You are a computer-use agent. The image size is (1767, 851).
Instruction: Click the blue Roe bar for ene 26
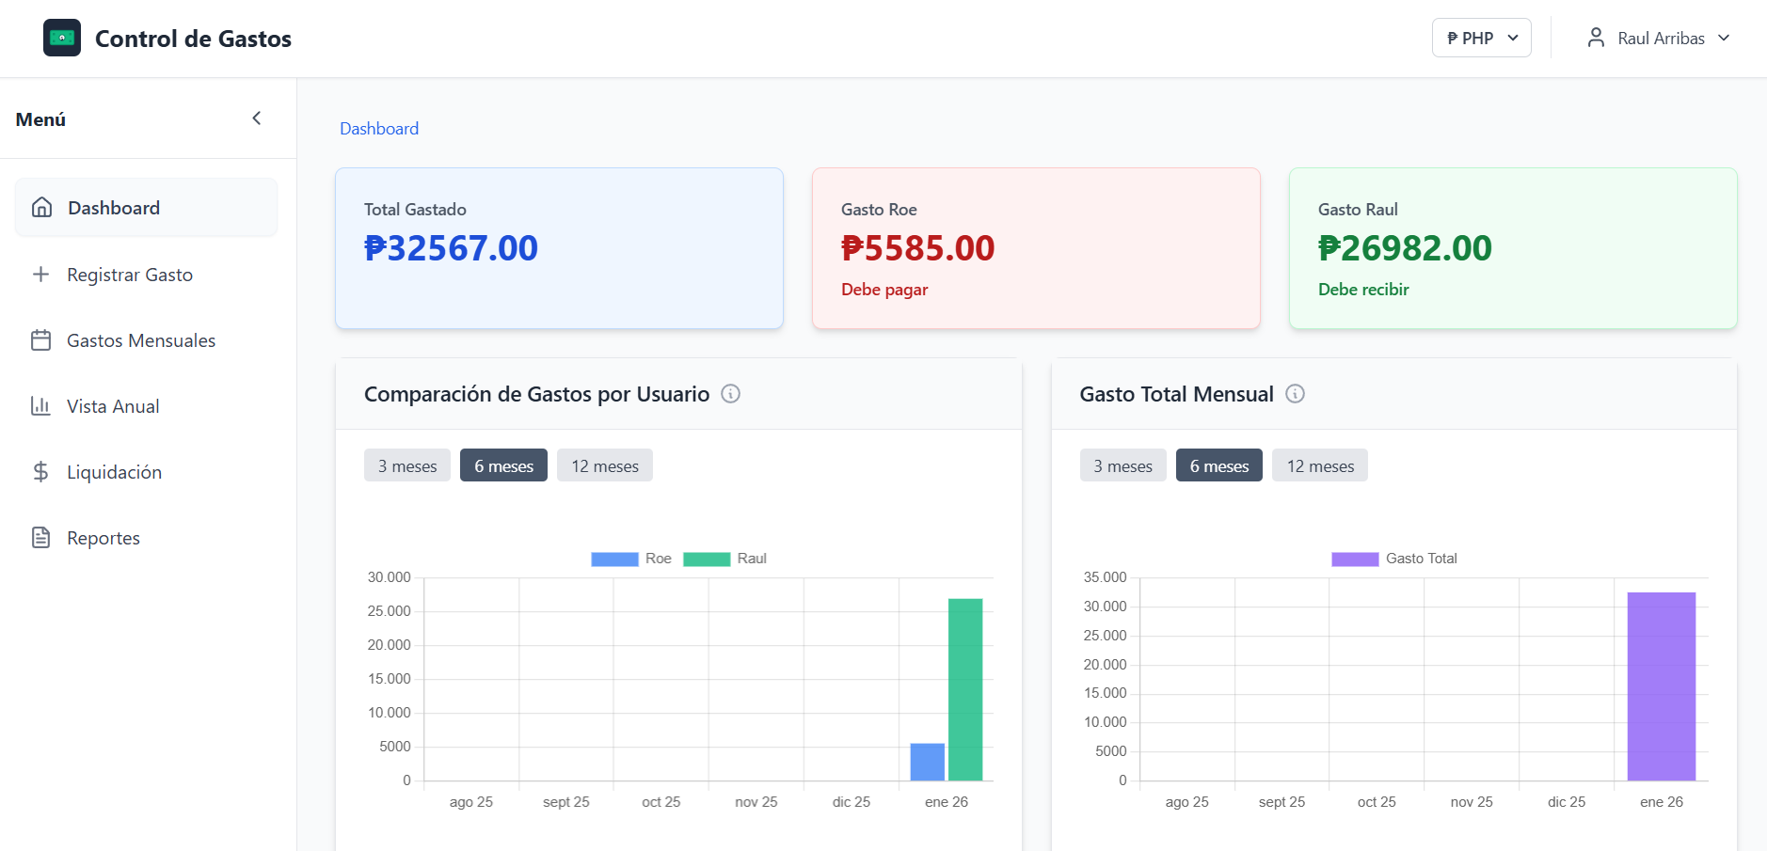[x=928, y=762]
